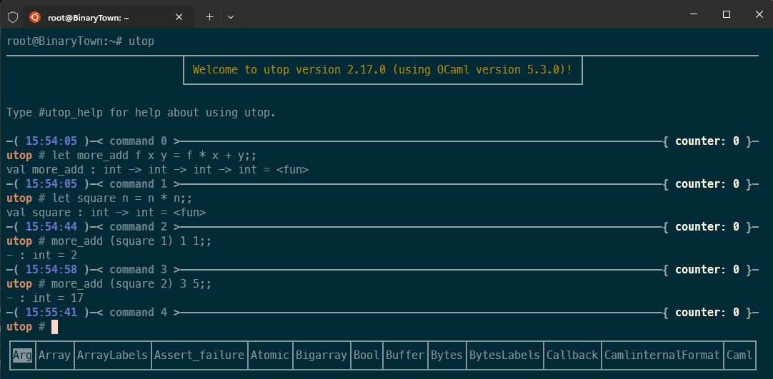
Task: Minimize the terminal window
Action: point(692,15)
